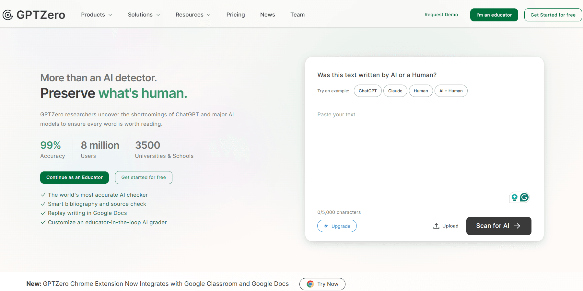This screenshot has height=291, width=583.
Task: Go to the Pricing page
Action: pos(236,15)
